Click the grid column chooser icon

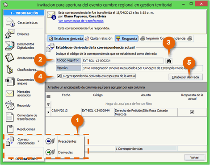(48, 97)
